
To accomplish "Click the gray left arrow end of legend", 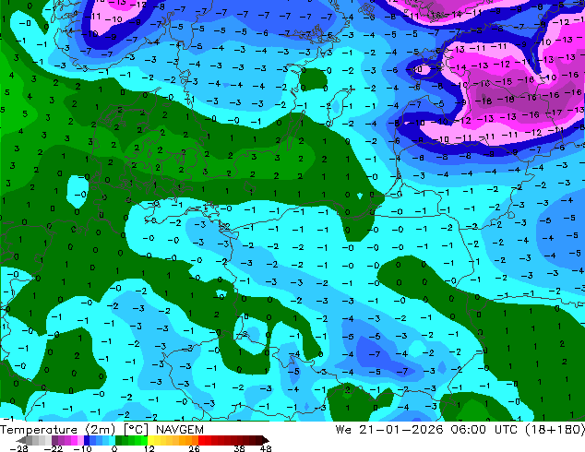I will tap(20, 440).
